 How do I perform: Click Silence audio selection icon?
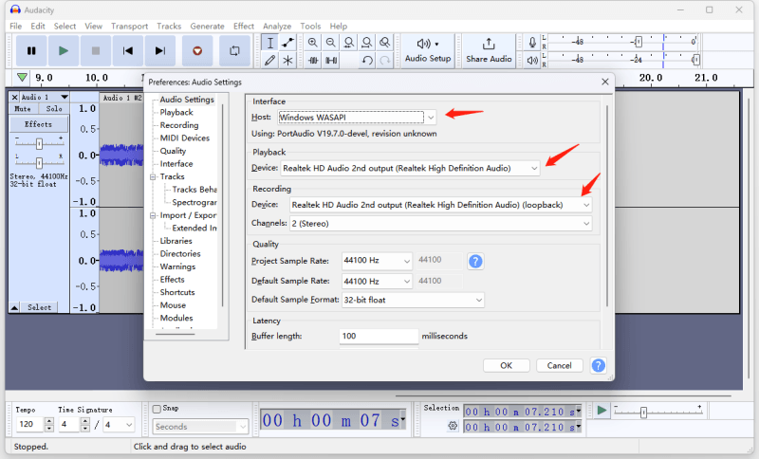331,61
